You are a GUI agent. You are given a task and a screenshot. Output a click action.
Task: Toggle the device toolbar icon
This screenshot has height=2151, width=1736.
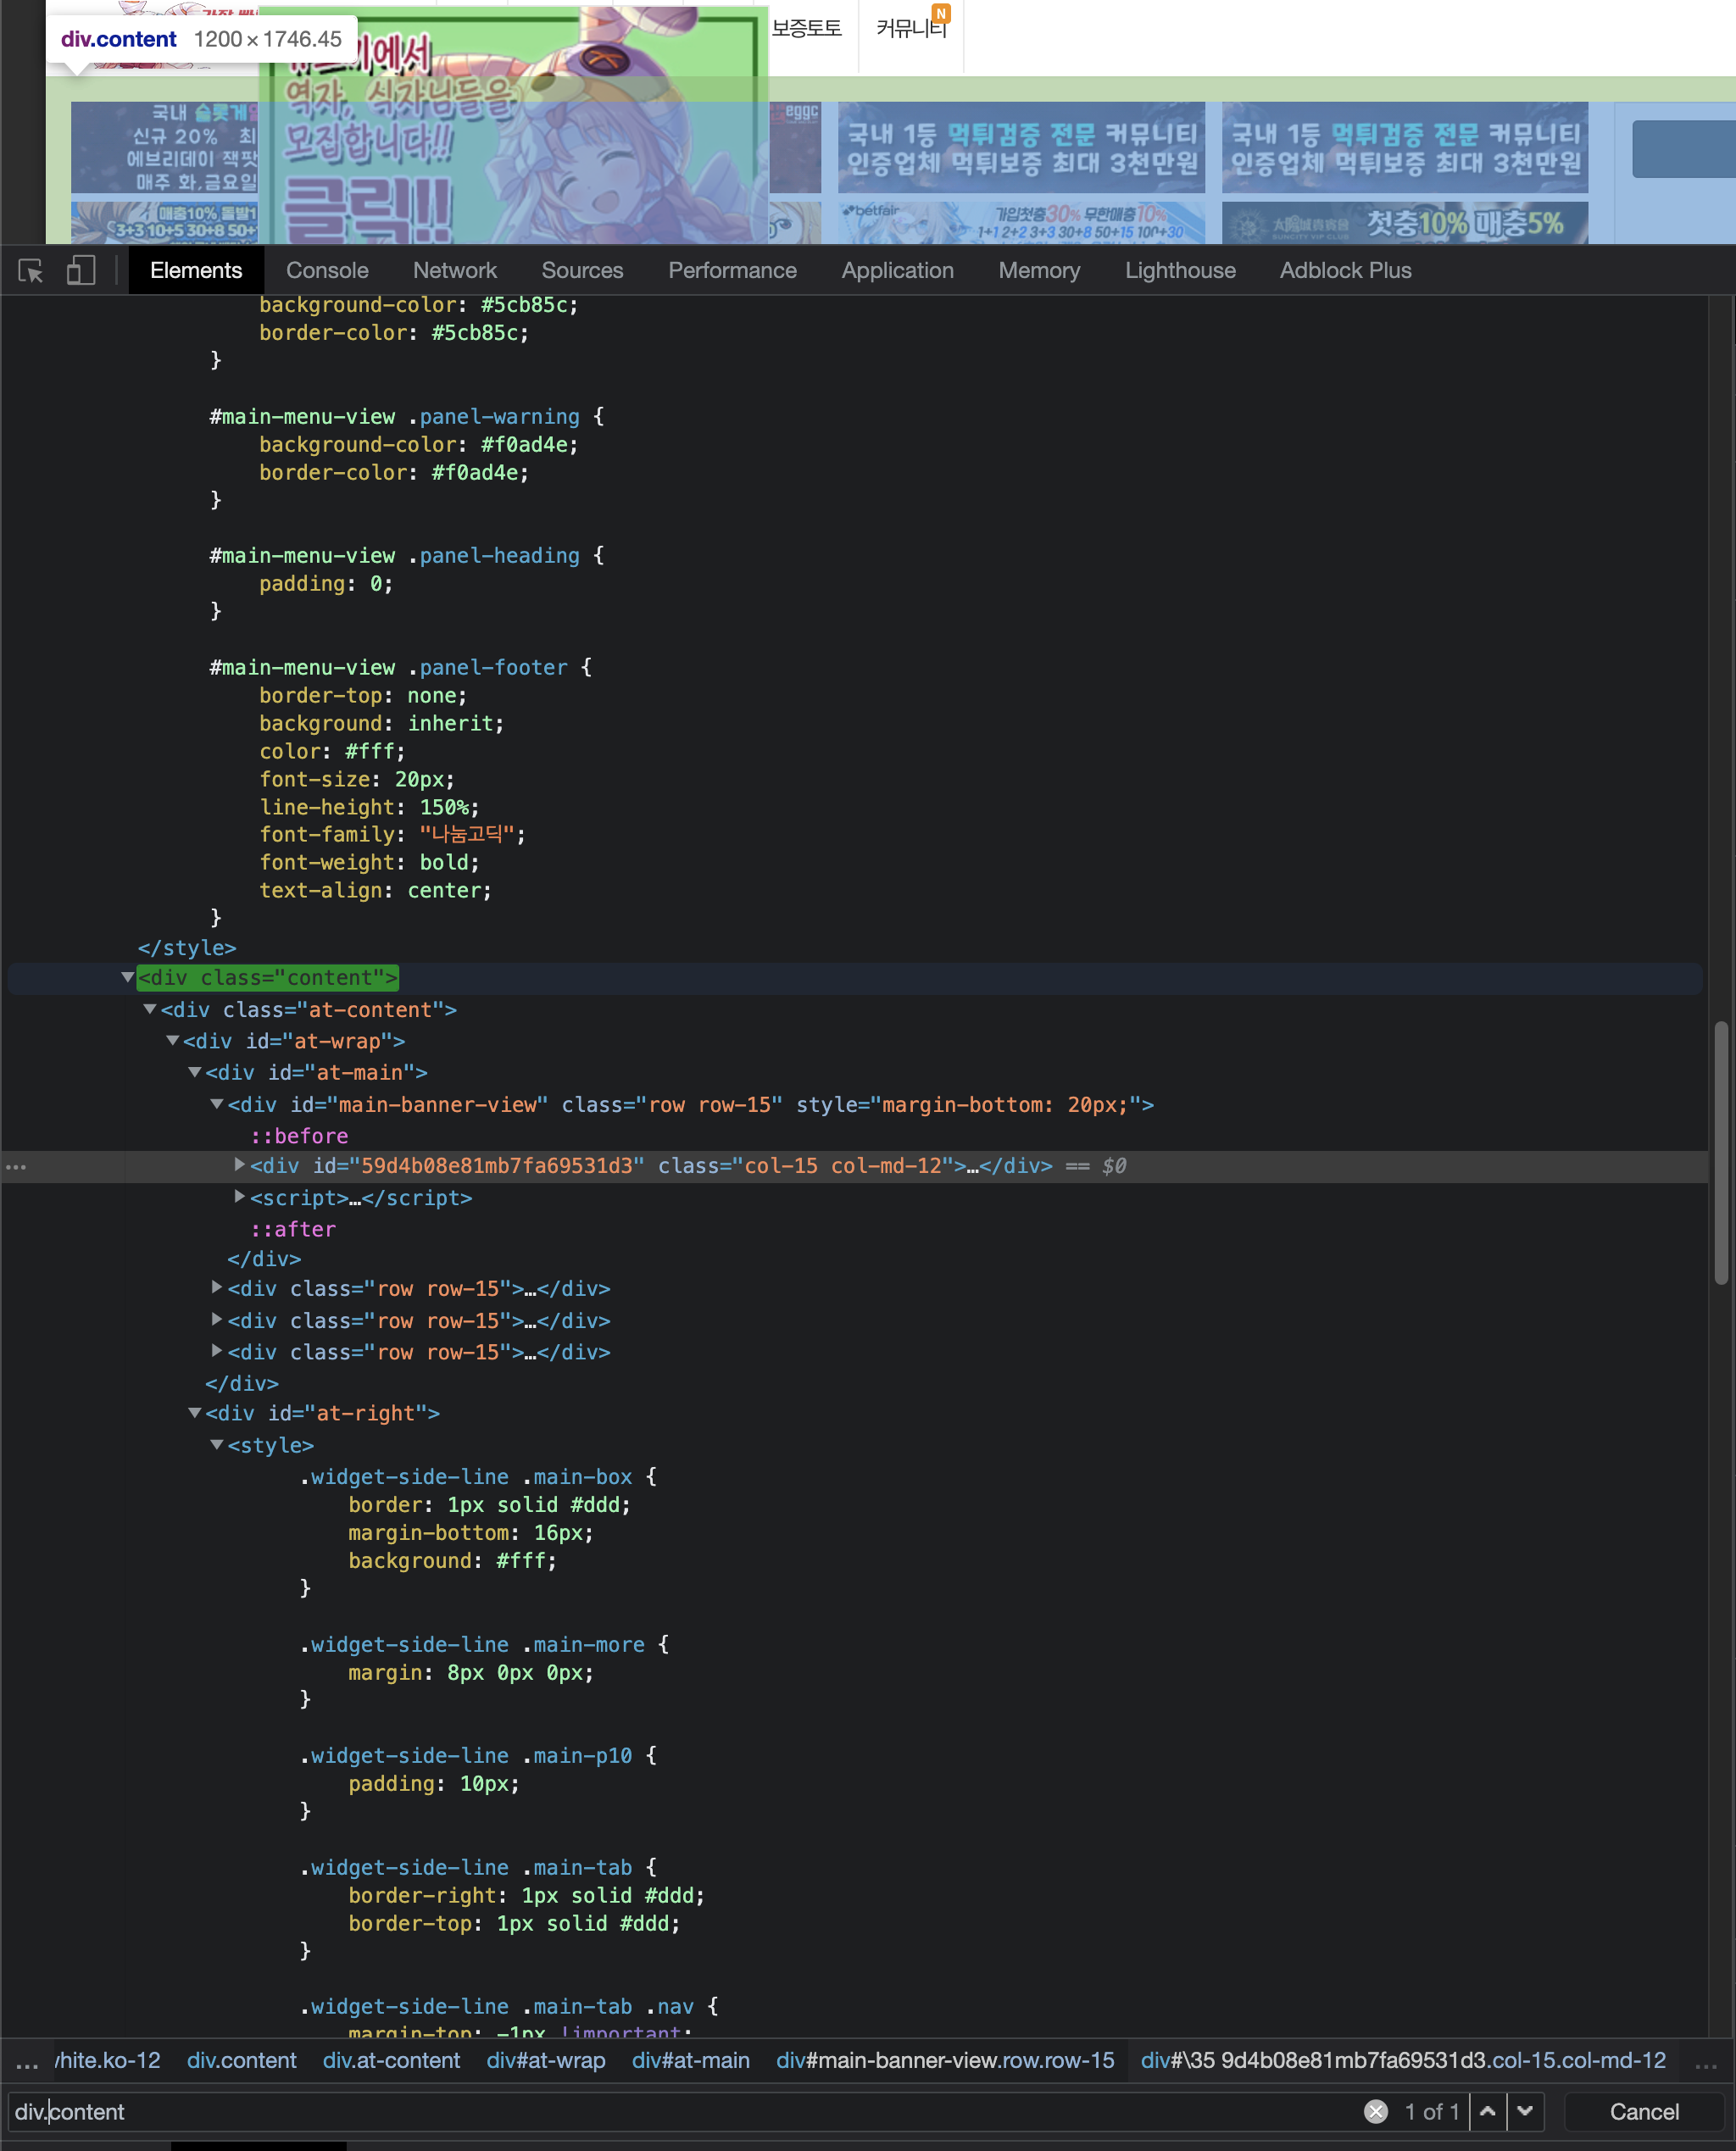80,271
